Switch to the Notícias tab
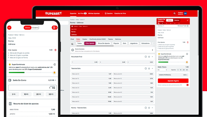This screenshot has width=207, height=117. tap(118, 39)
